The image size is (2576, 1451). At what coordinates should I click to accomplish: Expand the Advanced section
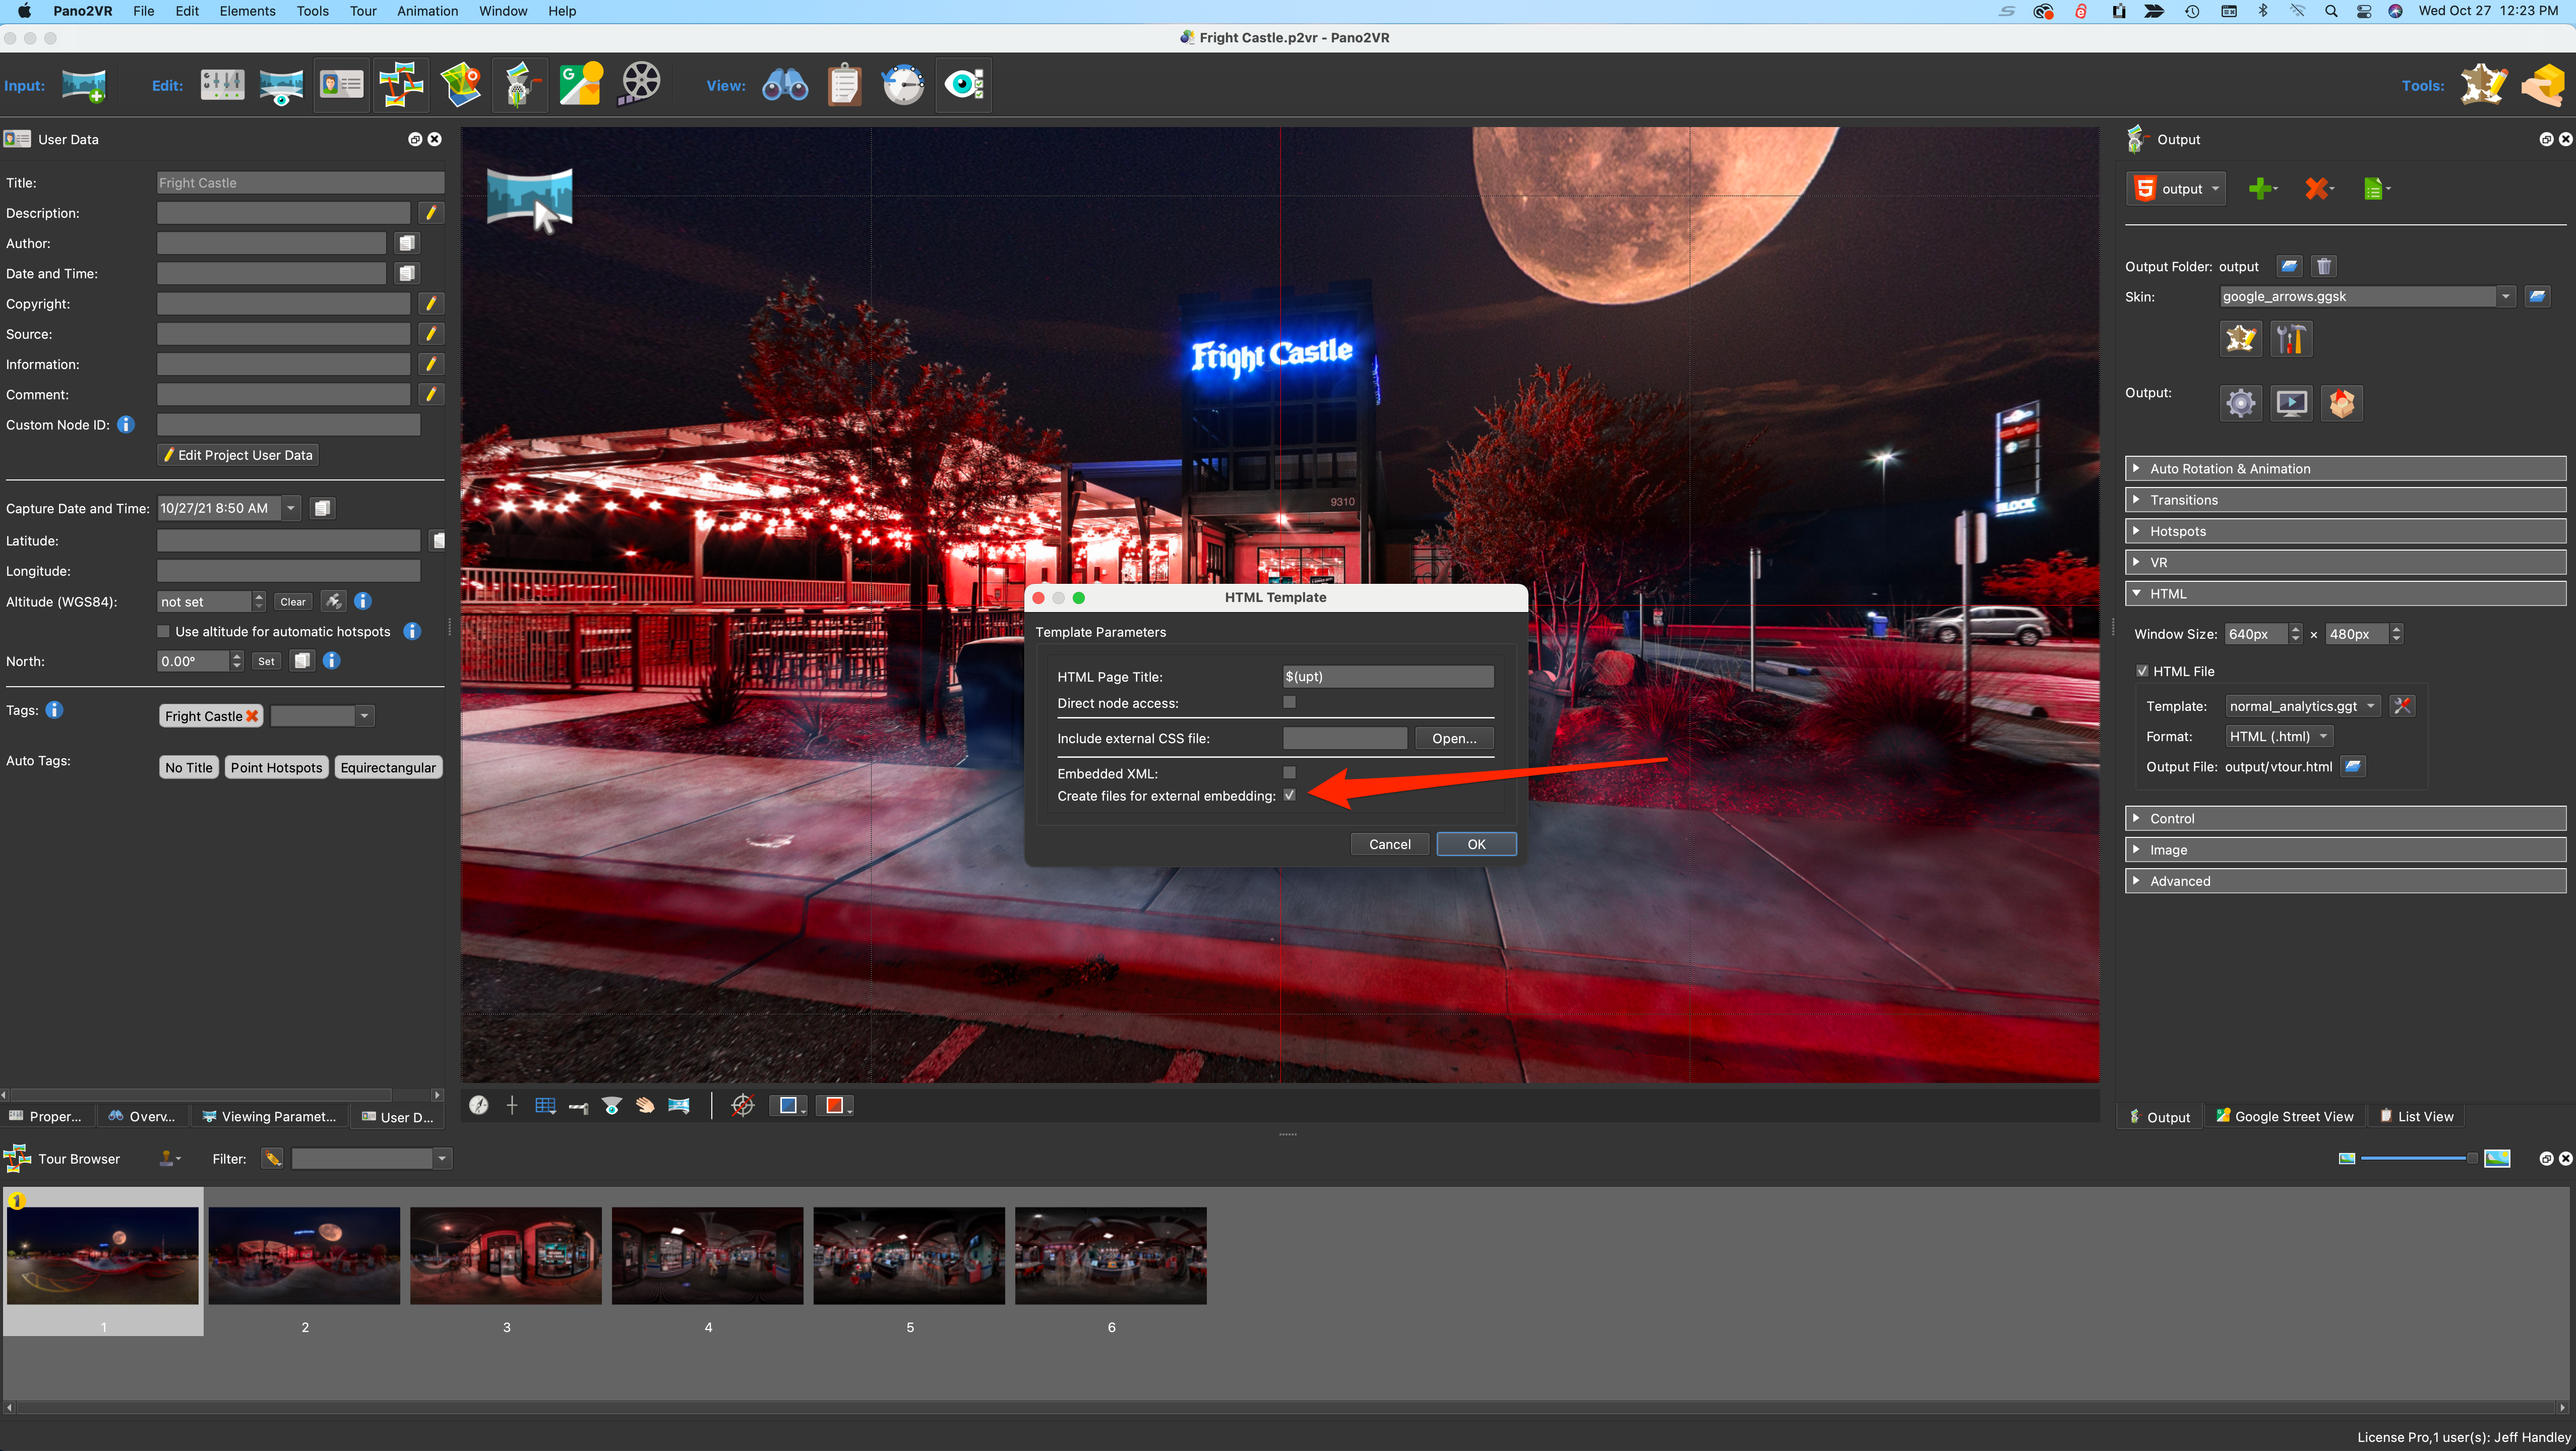[x=2345, y=881]
